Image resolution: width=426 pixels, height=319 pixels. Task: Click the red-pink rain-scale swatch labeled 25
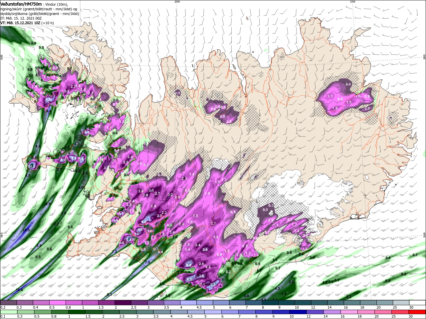click(x=400, y=312)
